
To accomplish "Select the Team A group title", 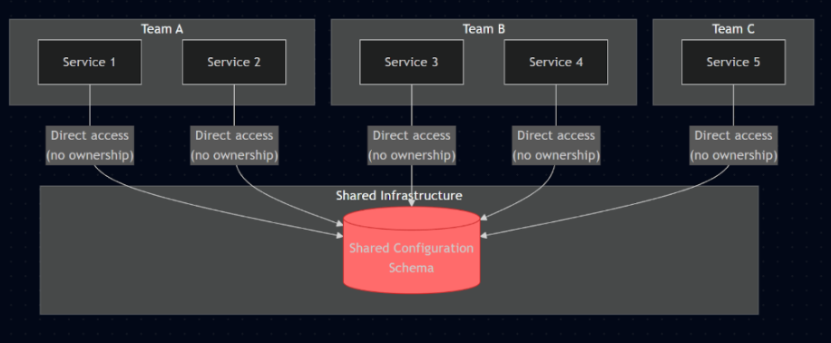I will point(162,29).
